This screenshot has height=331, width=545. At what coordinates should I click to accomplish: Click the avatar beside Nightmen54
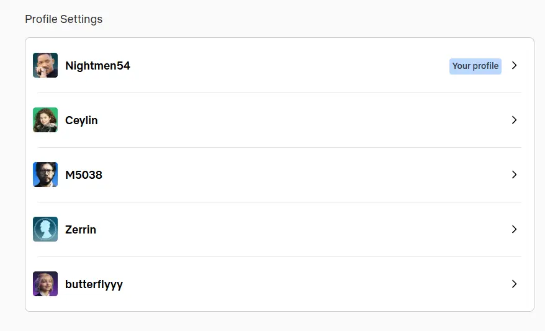[45, 65]
